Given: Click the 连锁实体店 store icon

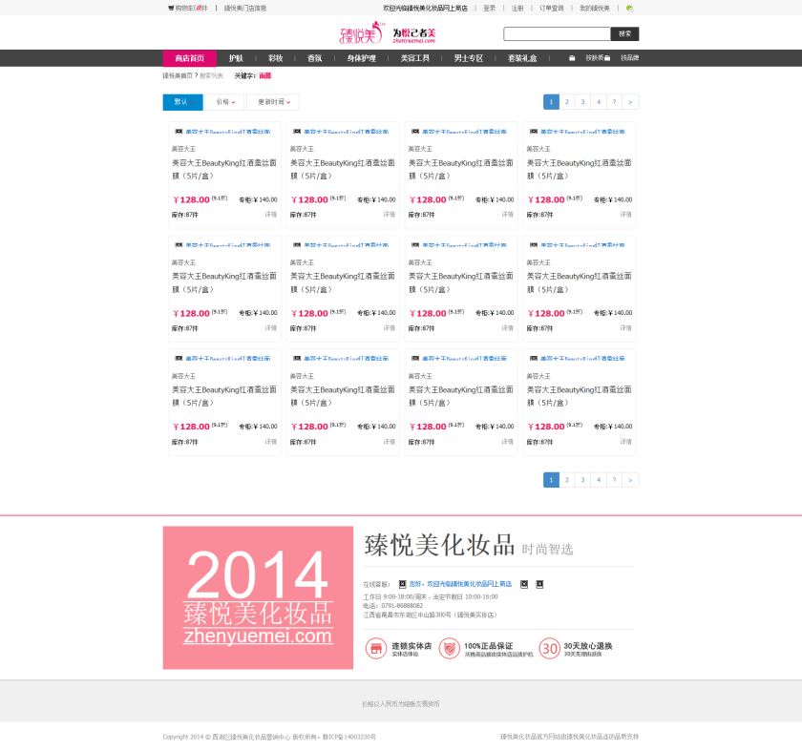Looking at the screenshot, I should coord(376,649).
